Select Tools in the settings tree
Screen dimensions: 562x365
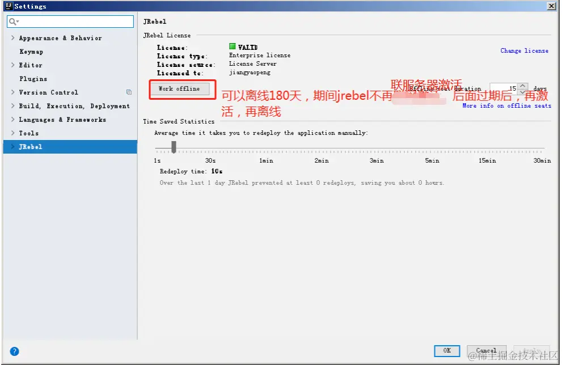coord(29,133)
